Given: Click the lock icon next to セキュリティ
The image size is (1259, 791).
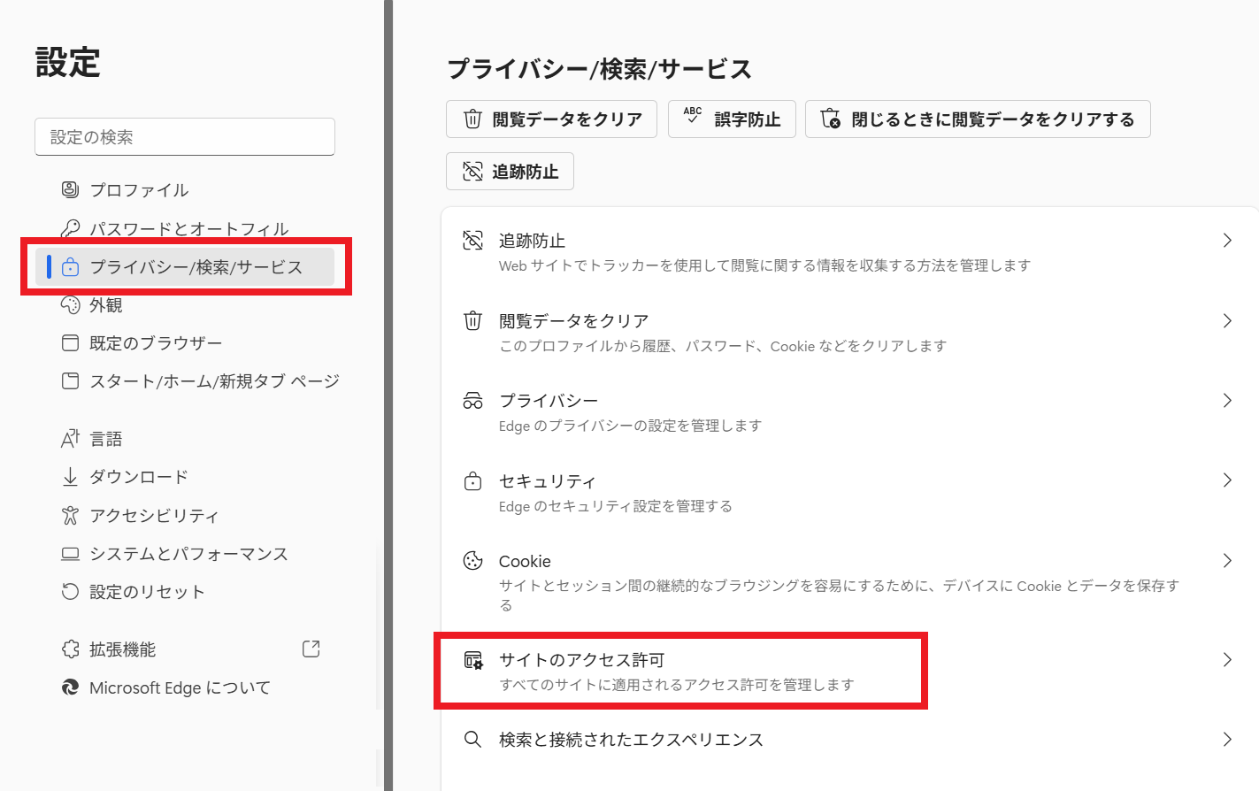Looking at the screenshot, I should pyautogui.click(x=473, y=481).
